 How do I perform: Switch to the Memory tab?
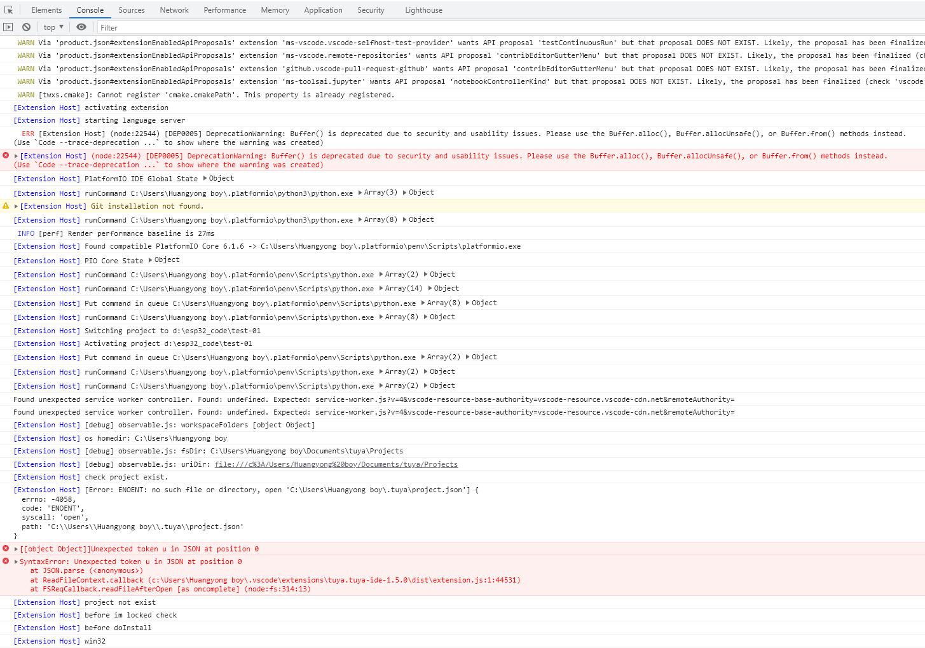tap(275, 10)
